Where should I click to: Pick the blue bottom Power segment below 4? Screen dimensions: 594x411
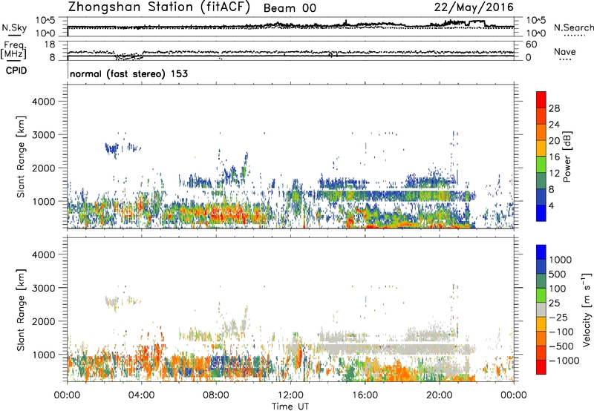541,213
